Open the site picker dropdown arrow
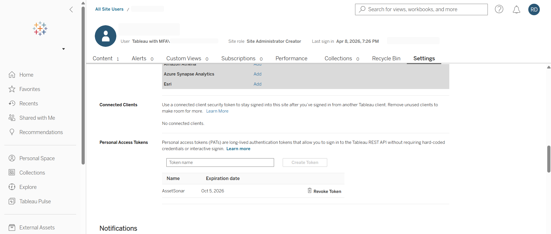551x234 pixels. (x=63, y=49)
